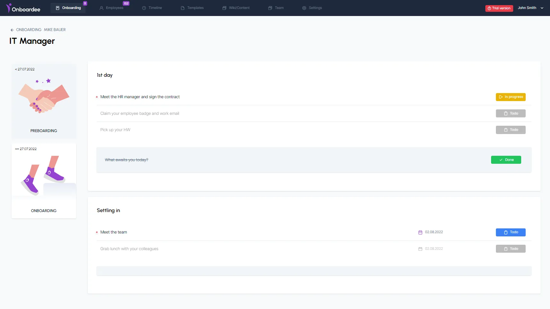The image size is (550, 309).
Task: Click Todo for Grab lunch with colleagues
Action: click(511, 249)
